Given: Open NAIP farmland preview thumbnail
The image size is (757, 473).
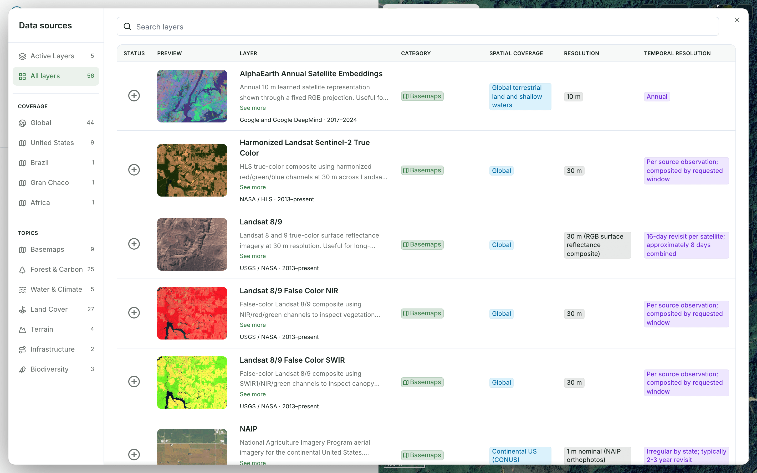Looking at the screenshot, I should click(192, 447).
